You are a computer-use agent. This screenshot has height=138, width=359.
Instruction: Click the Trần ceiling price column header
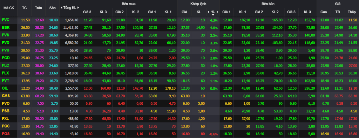38,8
